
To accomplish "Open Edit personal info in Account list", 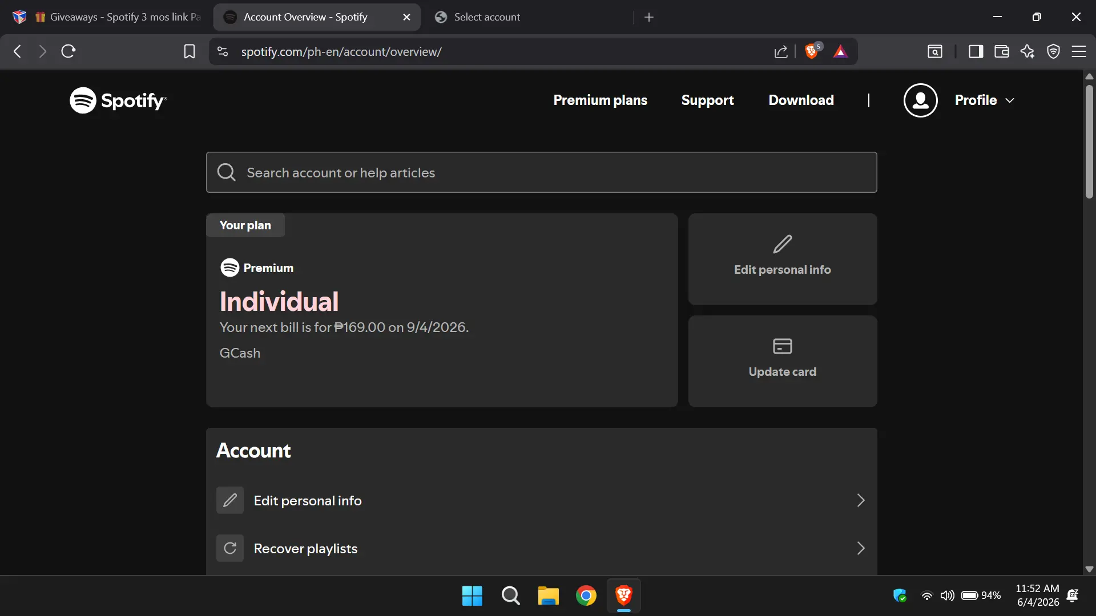I will tap(541, 500).
